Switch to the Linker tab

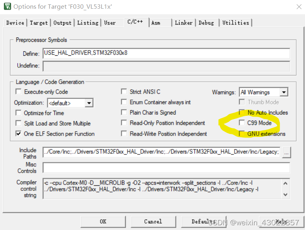pyautogui.click(x=183, y=23)
